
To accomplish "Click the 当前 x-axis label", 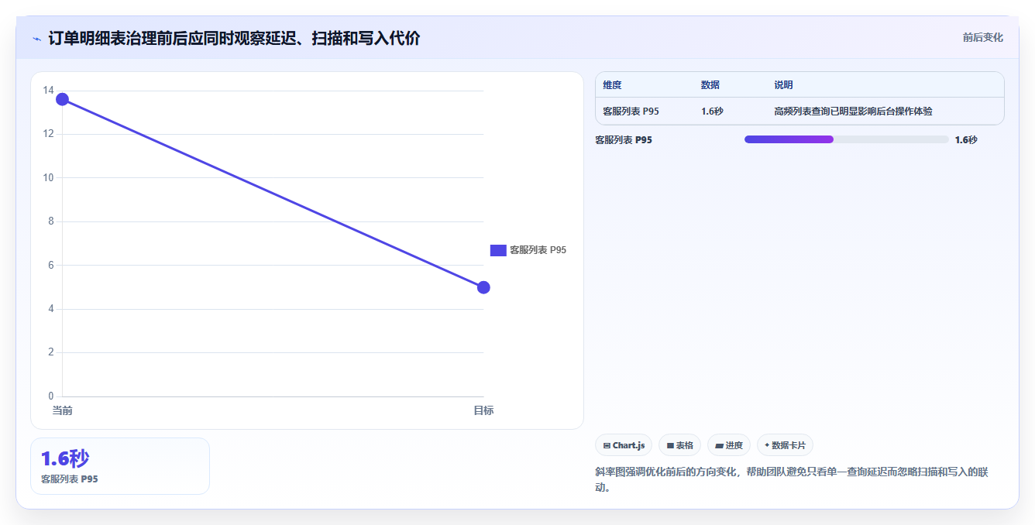I will click(62, 410).
